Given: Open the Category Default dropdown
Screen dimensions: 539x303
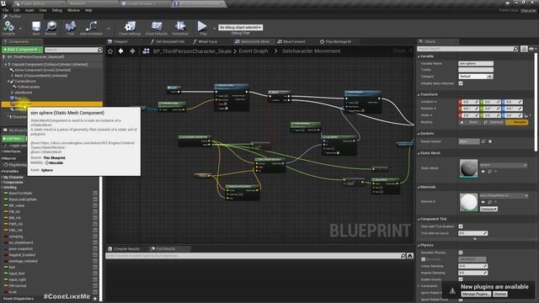Looking at the screenshot, I should (476, 77).
